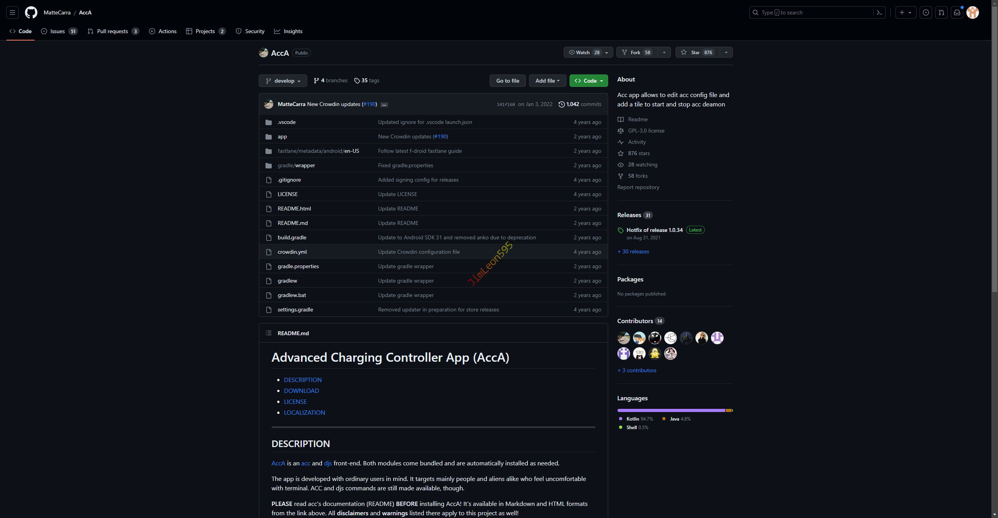Expand commit message ellipsis button
This screenshot has height=518, width=998.
tap(384, 104)
